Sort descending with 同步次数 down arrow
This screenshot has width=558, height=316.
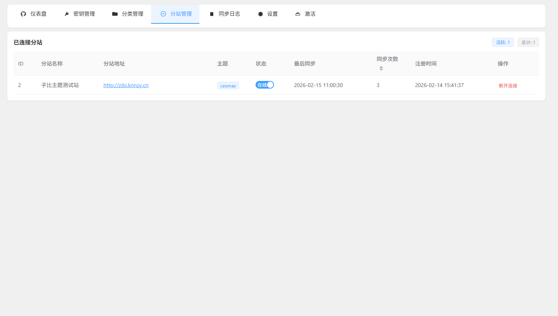(381, 69)
